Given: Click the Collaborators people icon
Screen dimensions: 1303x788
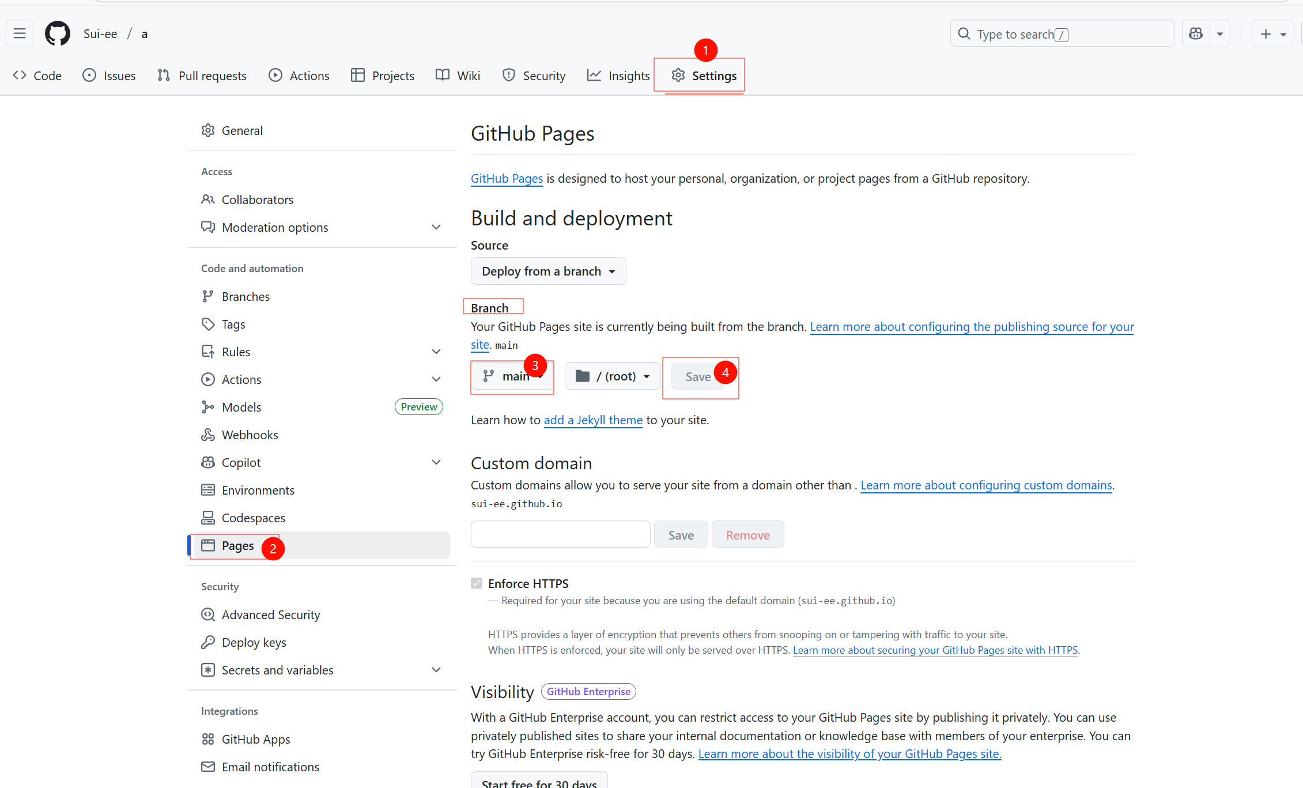Looking at the screenshot, I should point(208,199).
